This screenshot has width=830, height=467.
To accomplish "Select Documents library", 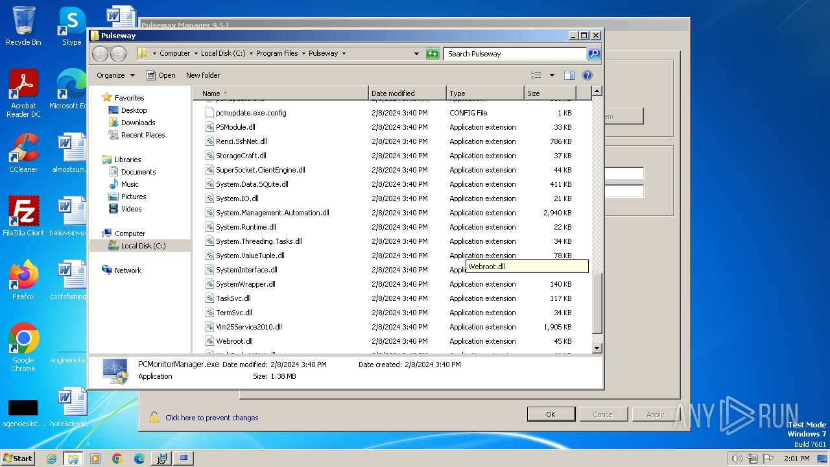I will point(138,172).
